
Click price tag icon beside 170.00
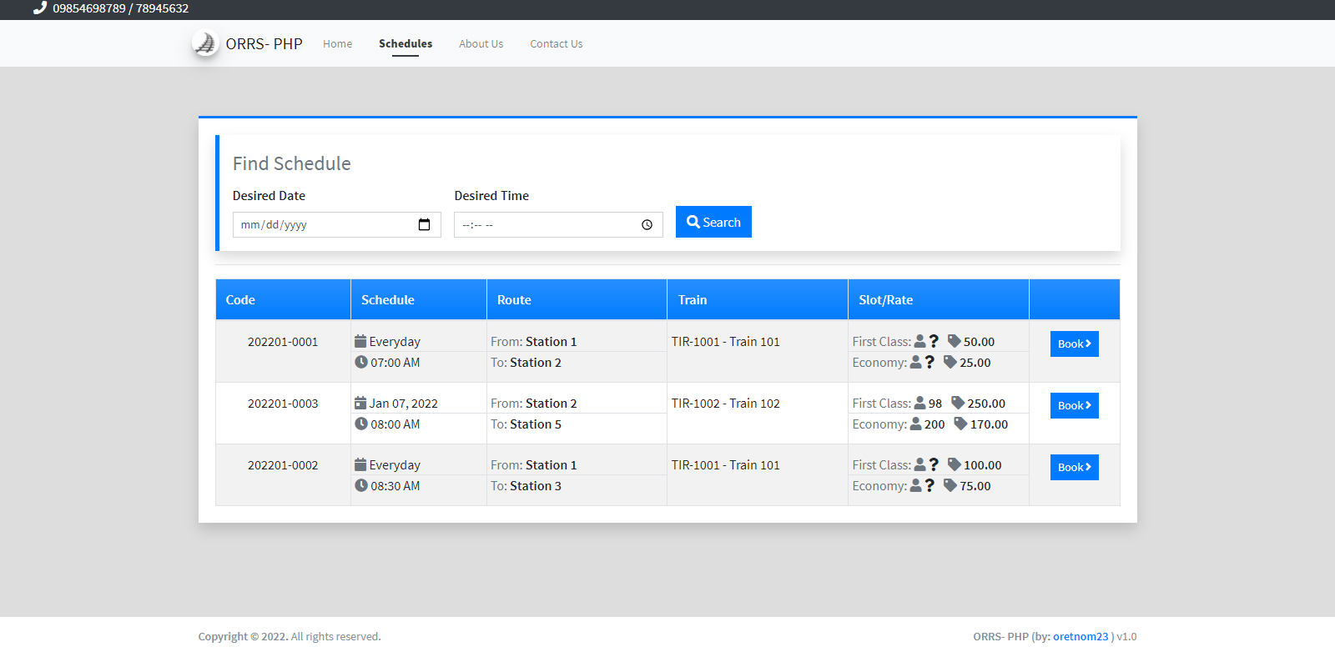point(961,424)
